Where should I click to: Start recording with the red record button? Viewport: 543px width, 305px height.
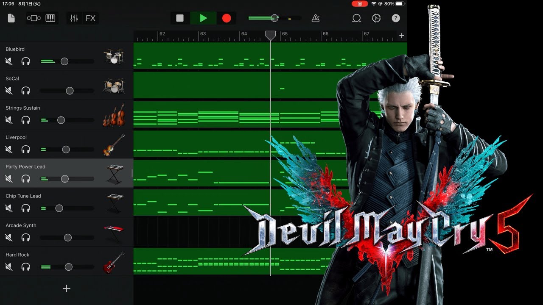227,18
